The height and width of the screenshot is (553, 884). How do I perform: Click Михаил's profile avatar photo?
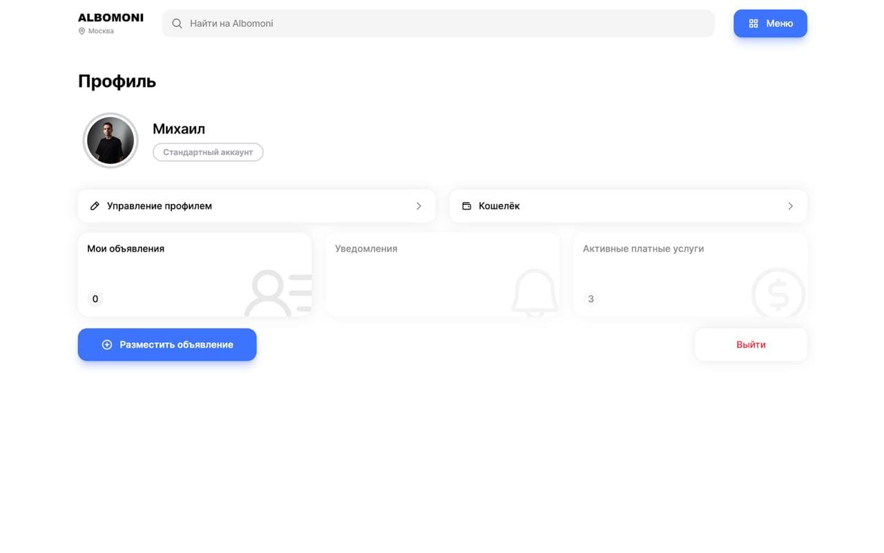(110, 140)
